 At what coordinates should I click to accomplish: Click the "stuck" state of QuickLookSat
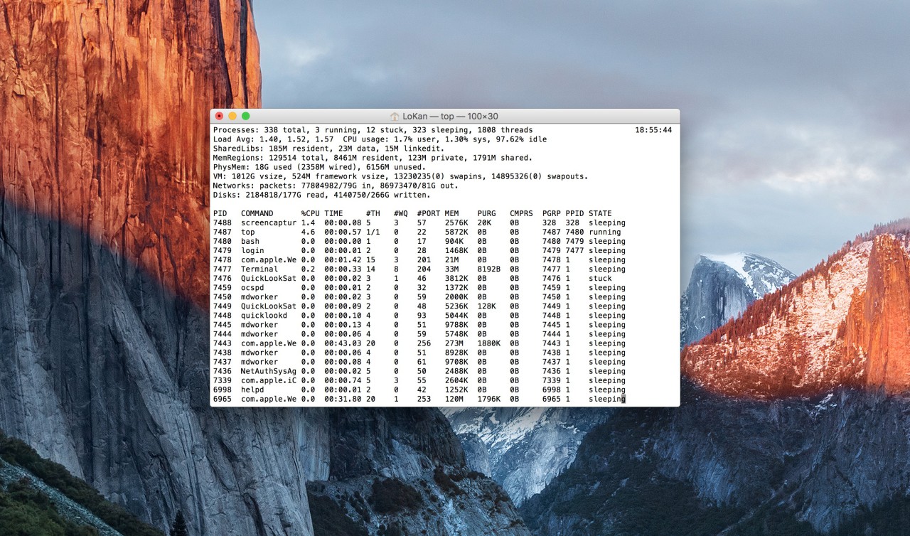point(599,279)
